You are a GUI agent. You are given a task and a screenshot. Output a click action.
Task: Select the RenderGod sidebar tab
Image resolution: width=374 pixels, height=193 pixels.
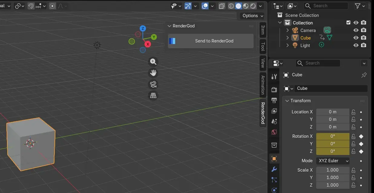263,113
